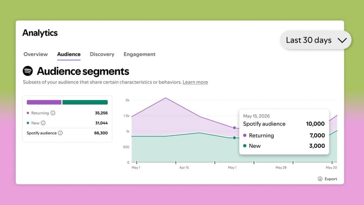Viewport: 364px width, 205px height.
Task: Follow the Learn more link
Action: tap(195, 82)
